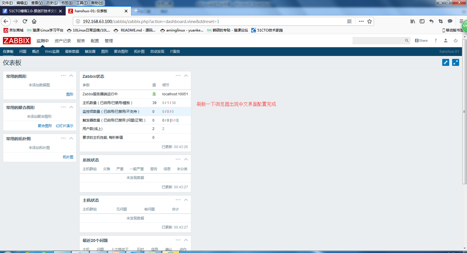The width and height of the screenshot is (467, 253).
Task: Click the Zabbix logo
Action: 17,41
